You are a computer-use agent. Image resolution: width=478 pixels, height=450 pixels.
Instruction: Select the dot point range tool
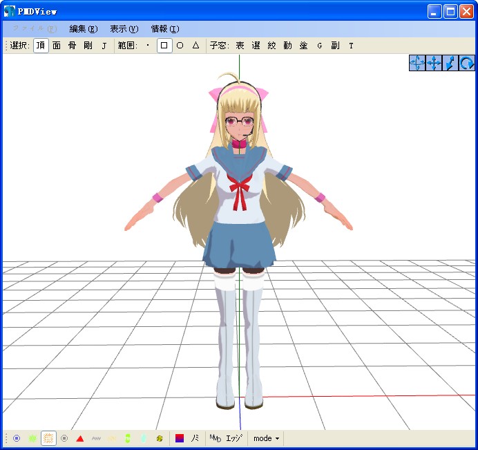coord(148,46)
